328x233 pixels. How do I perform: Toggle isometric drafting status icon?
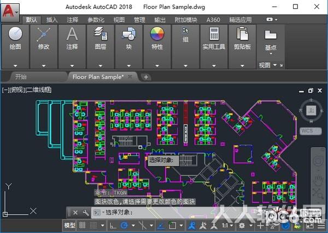coord(143,225)
